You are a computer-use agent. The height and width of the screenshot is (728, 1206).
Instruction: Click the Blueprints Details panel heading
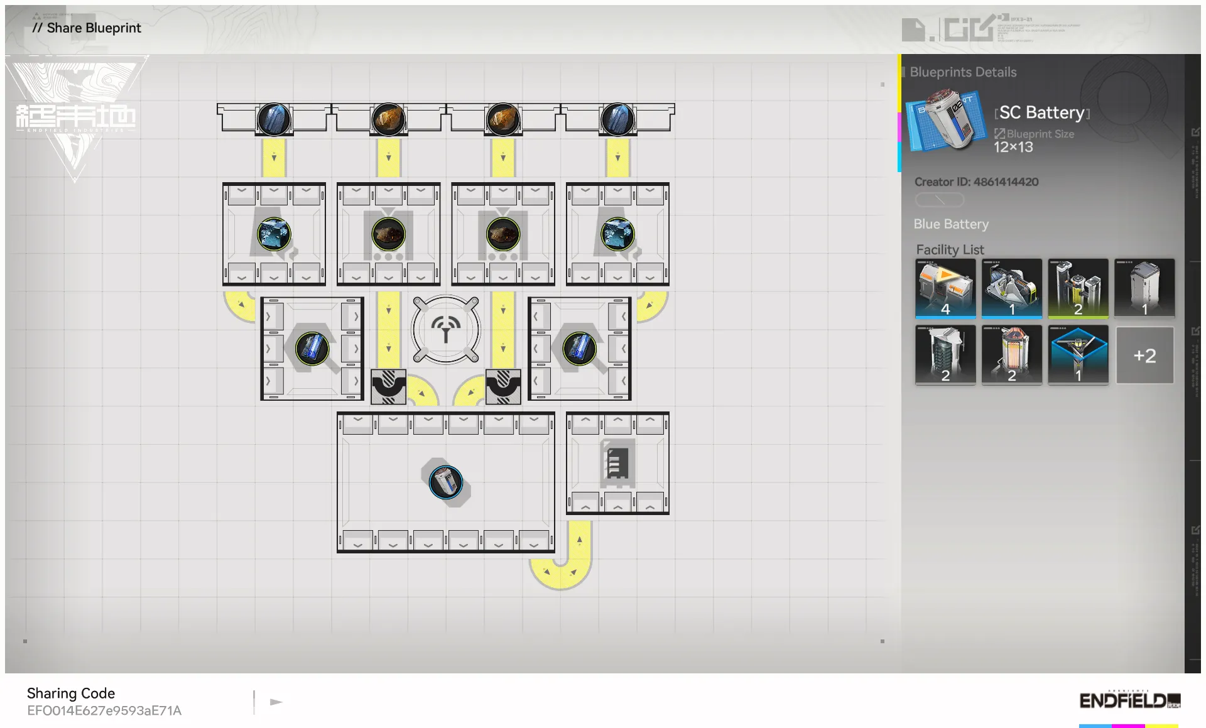point(962,72)
